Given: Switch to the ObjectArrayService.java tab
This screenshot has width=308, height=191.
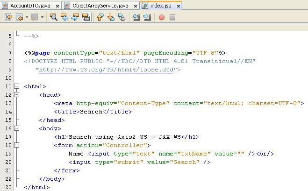Looking at the screenshot, I should 100,6.
